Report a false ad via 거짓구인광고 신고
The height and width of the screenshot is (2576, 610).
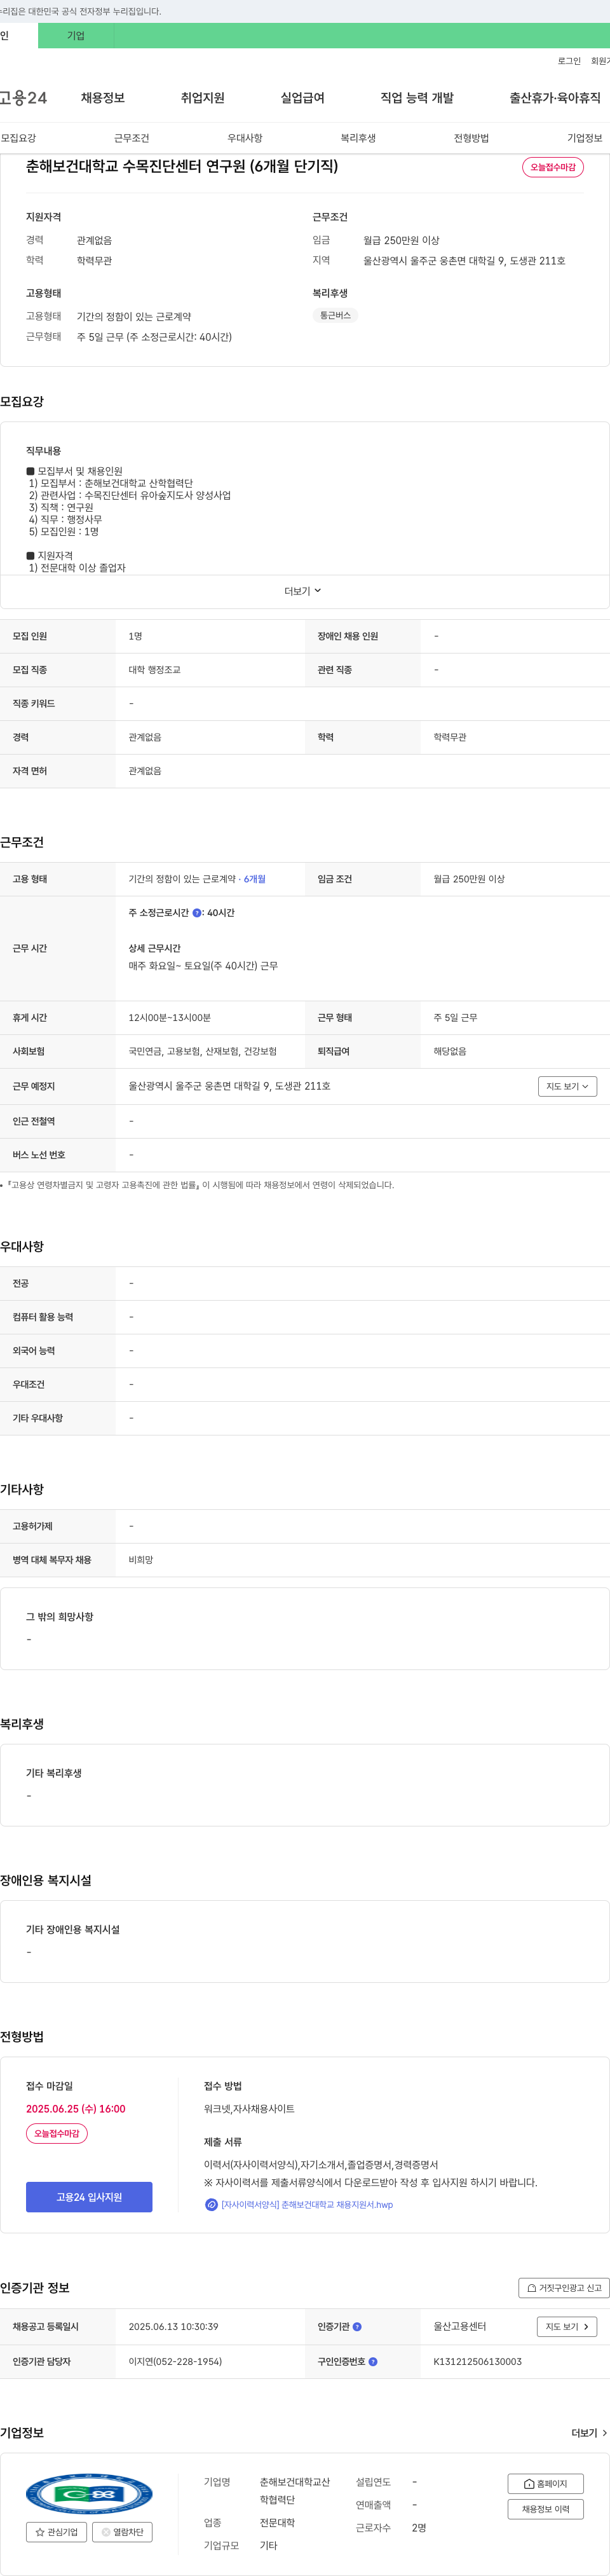564,2287
